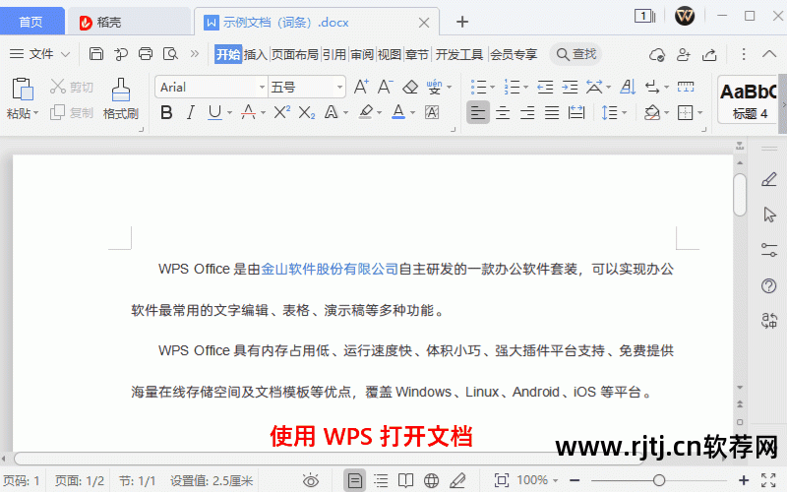Open a new tab with plus button
The width and height of the screenshot is (787, 492).
[462, 22]
